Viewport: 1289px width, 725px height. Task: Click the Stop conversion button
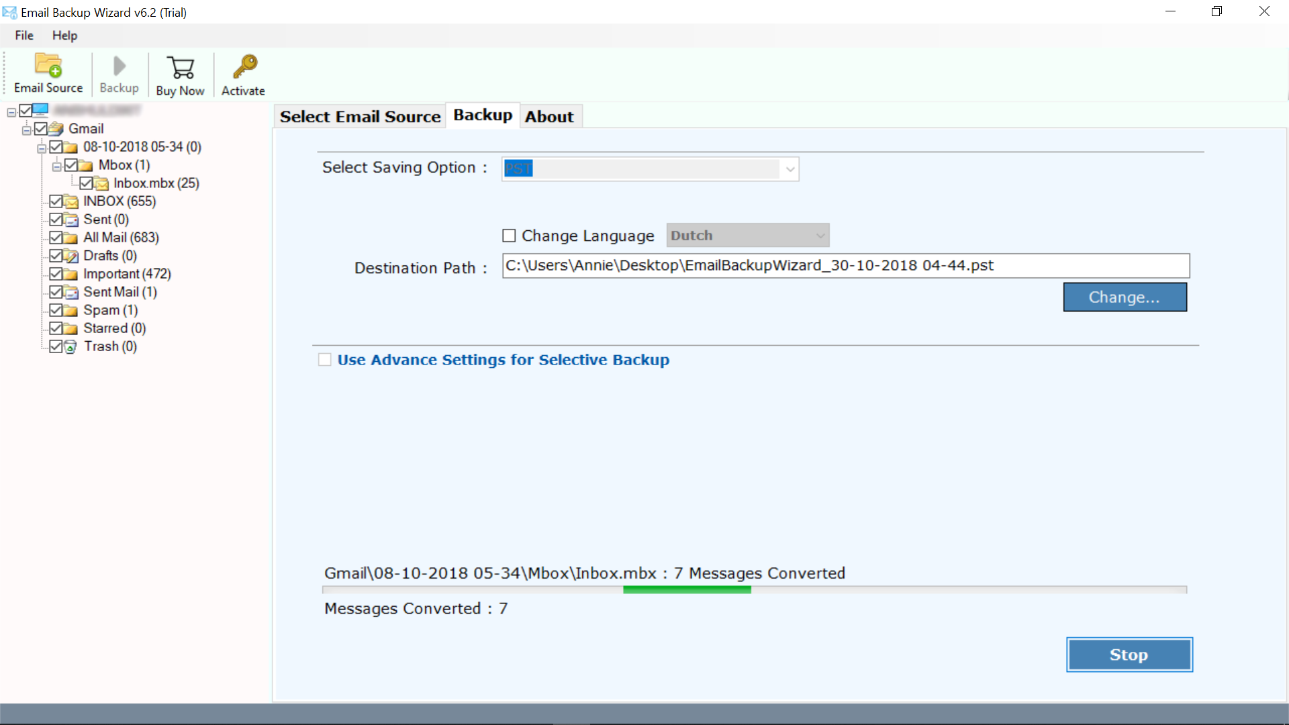(1129, 655)
